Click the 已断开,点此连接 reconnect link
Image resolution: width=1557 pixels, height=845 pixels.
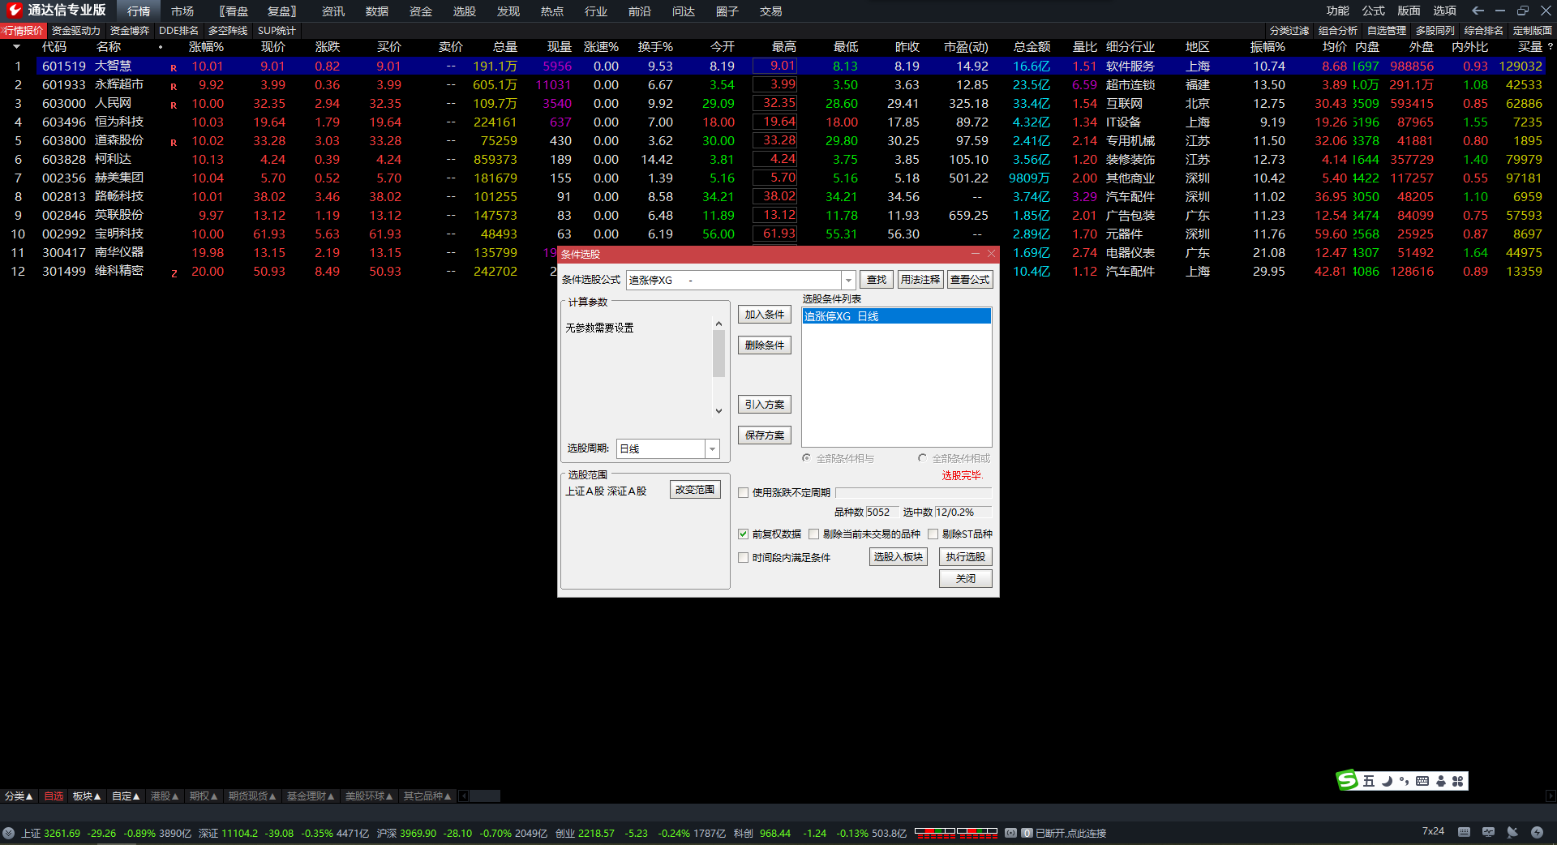pyautogui.click(x=1070, y=833)
